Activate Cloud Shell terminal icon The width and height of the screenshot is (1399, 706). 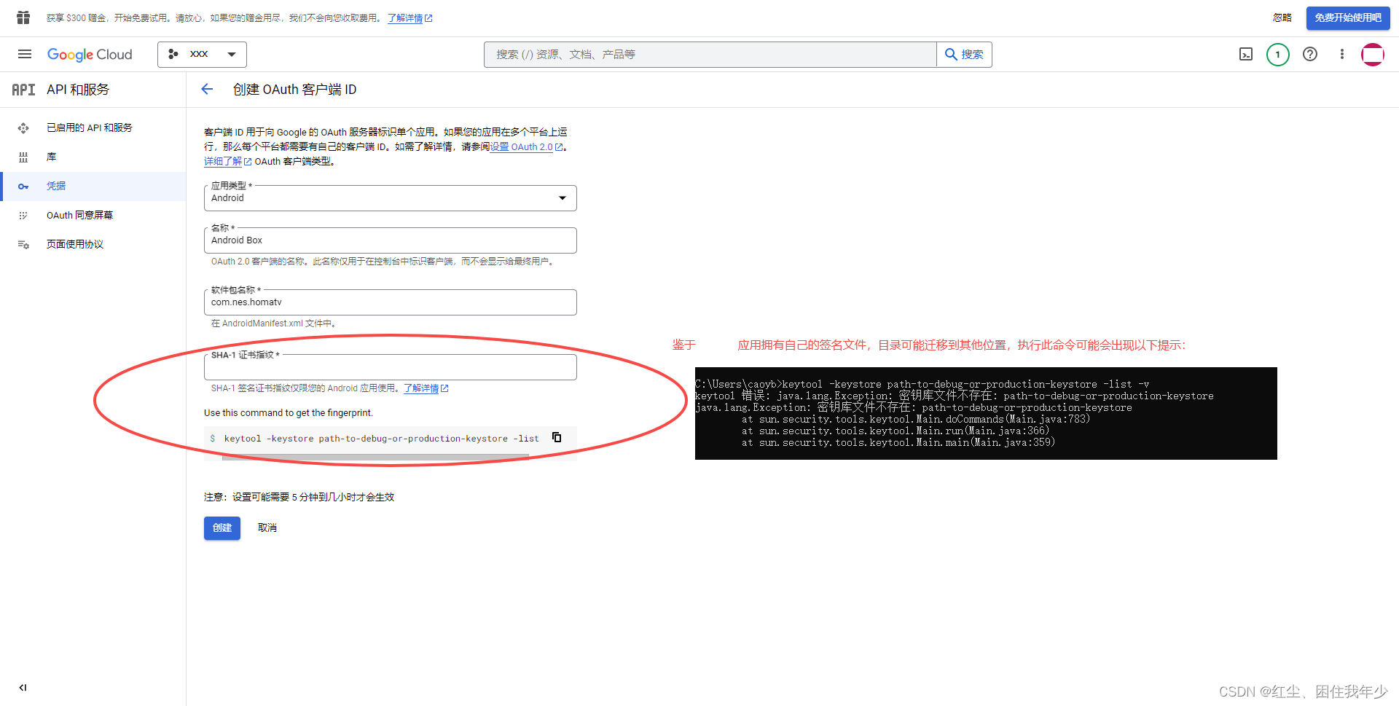(x=1246, y=55)
